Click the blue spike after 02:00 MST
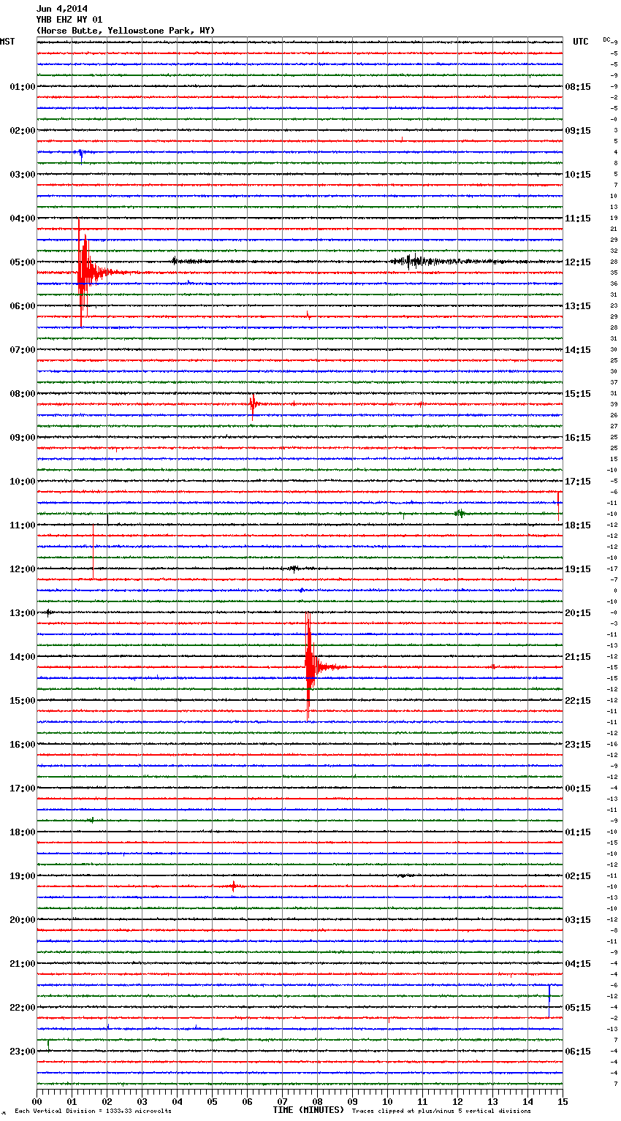This screenshot has width=621, height=1121. tap(80, 153)
